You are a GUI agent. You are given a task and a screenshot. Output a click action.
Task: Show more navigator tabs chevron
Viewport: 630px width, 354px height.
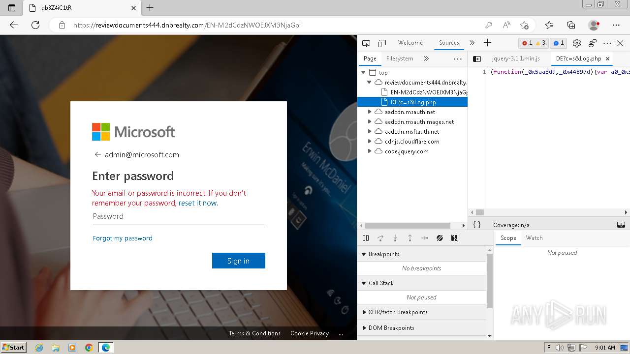pos(426,59)
